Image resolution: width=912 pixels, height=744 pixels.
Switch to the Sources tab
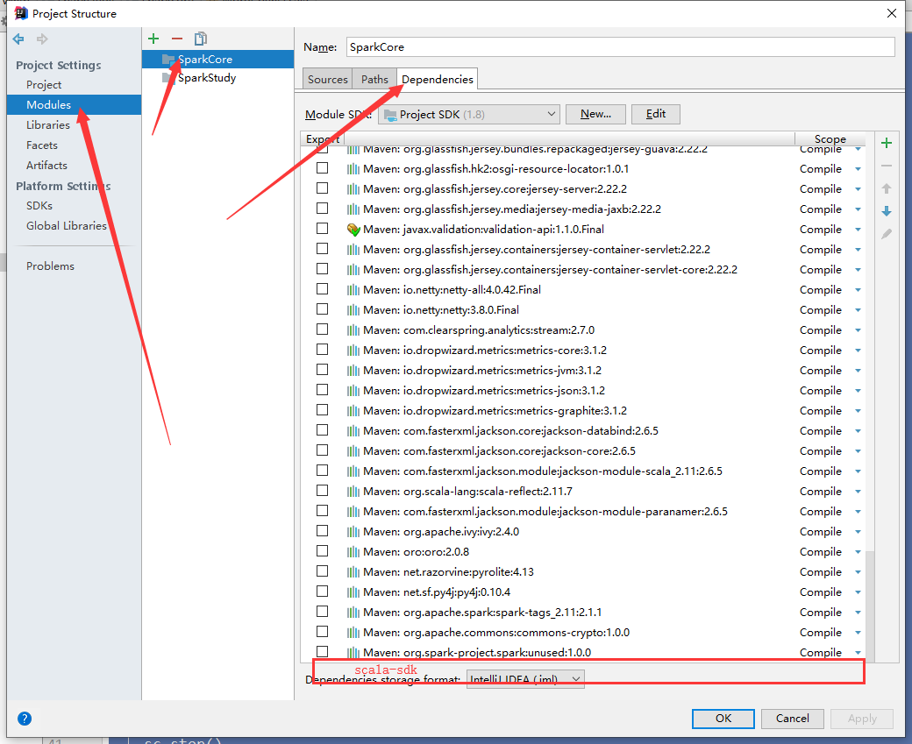pos(327,79)
